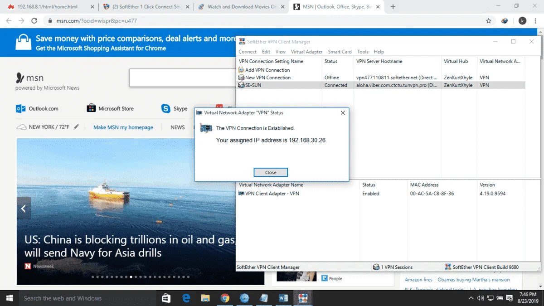Click the 'Offline' status of New VPN Connection
Viewport: 544px width, 306px height.
(332, 78)
